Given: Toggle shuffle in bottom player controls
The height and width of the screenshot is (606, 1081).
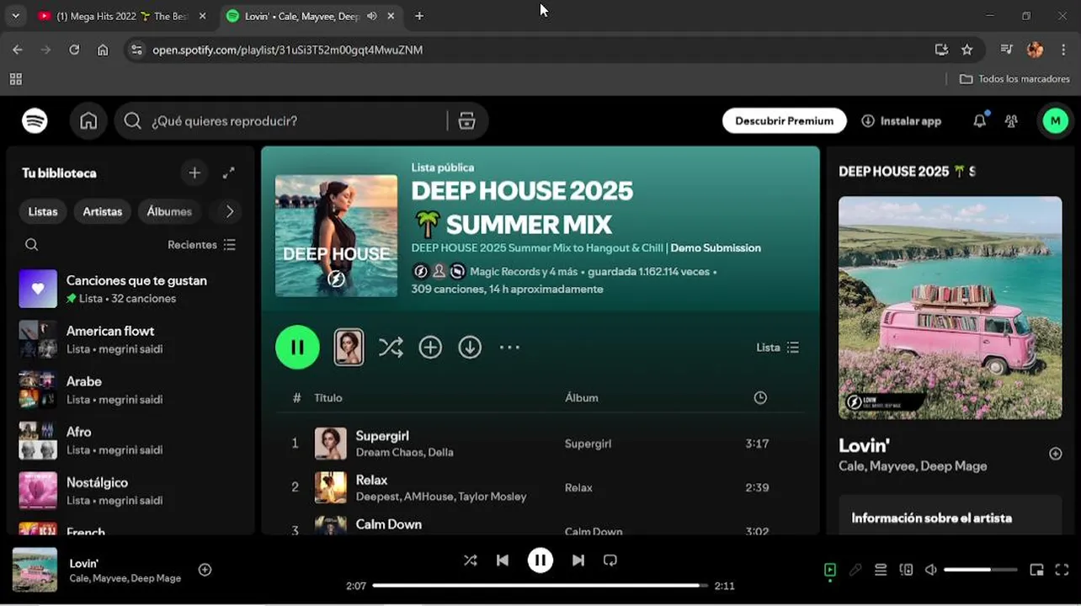Looking at the screenshot, I should [x=470, y=560].
